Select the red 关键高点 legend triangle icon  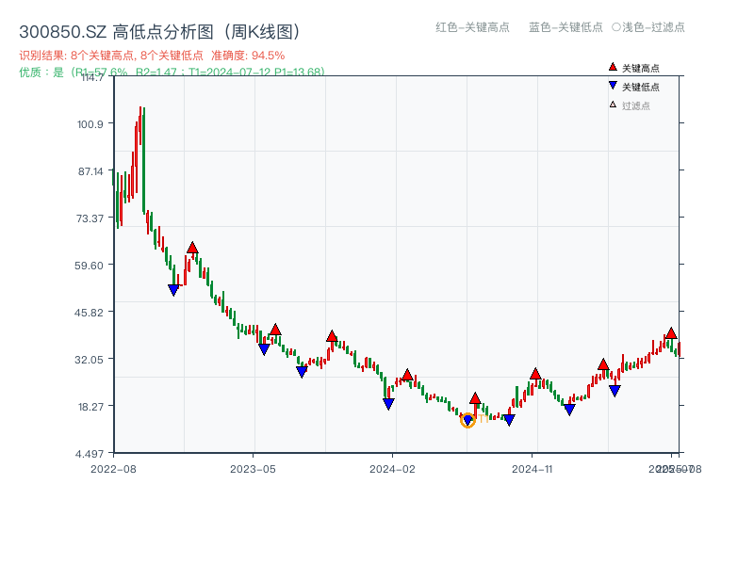coord(612,67)
